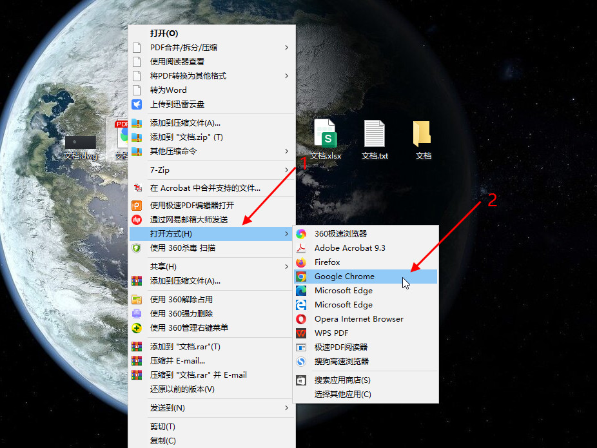This screenshot has height=448, width=597.
Task: Select the 文档.dwg desktop file icon
Action: pos(81,142)
